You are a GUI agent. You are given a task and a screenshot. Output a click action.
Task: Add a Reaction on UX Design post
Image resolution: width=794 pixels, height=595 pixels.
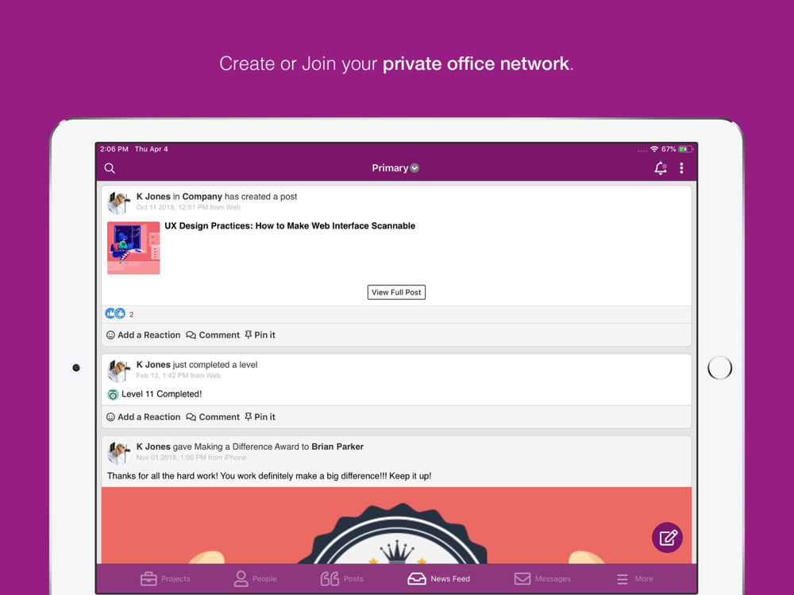(x=143, y=335)
